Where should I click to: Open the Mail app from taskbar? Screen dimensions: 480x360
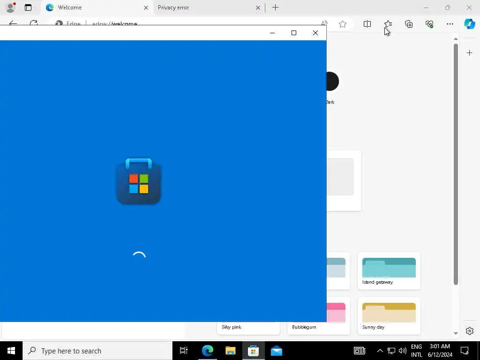click(x=277, y=351)
